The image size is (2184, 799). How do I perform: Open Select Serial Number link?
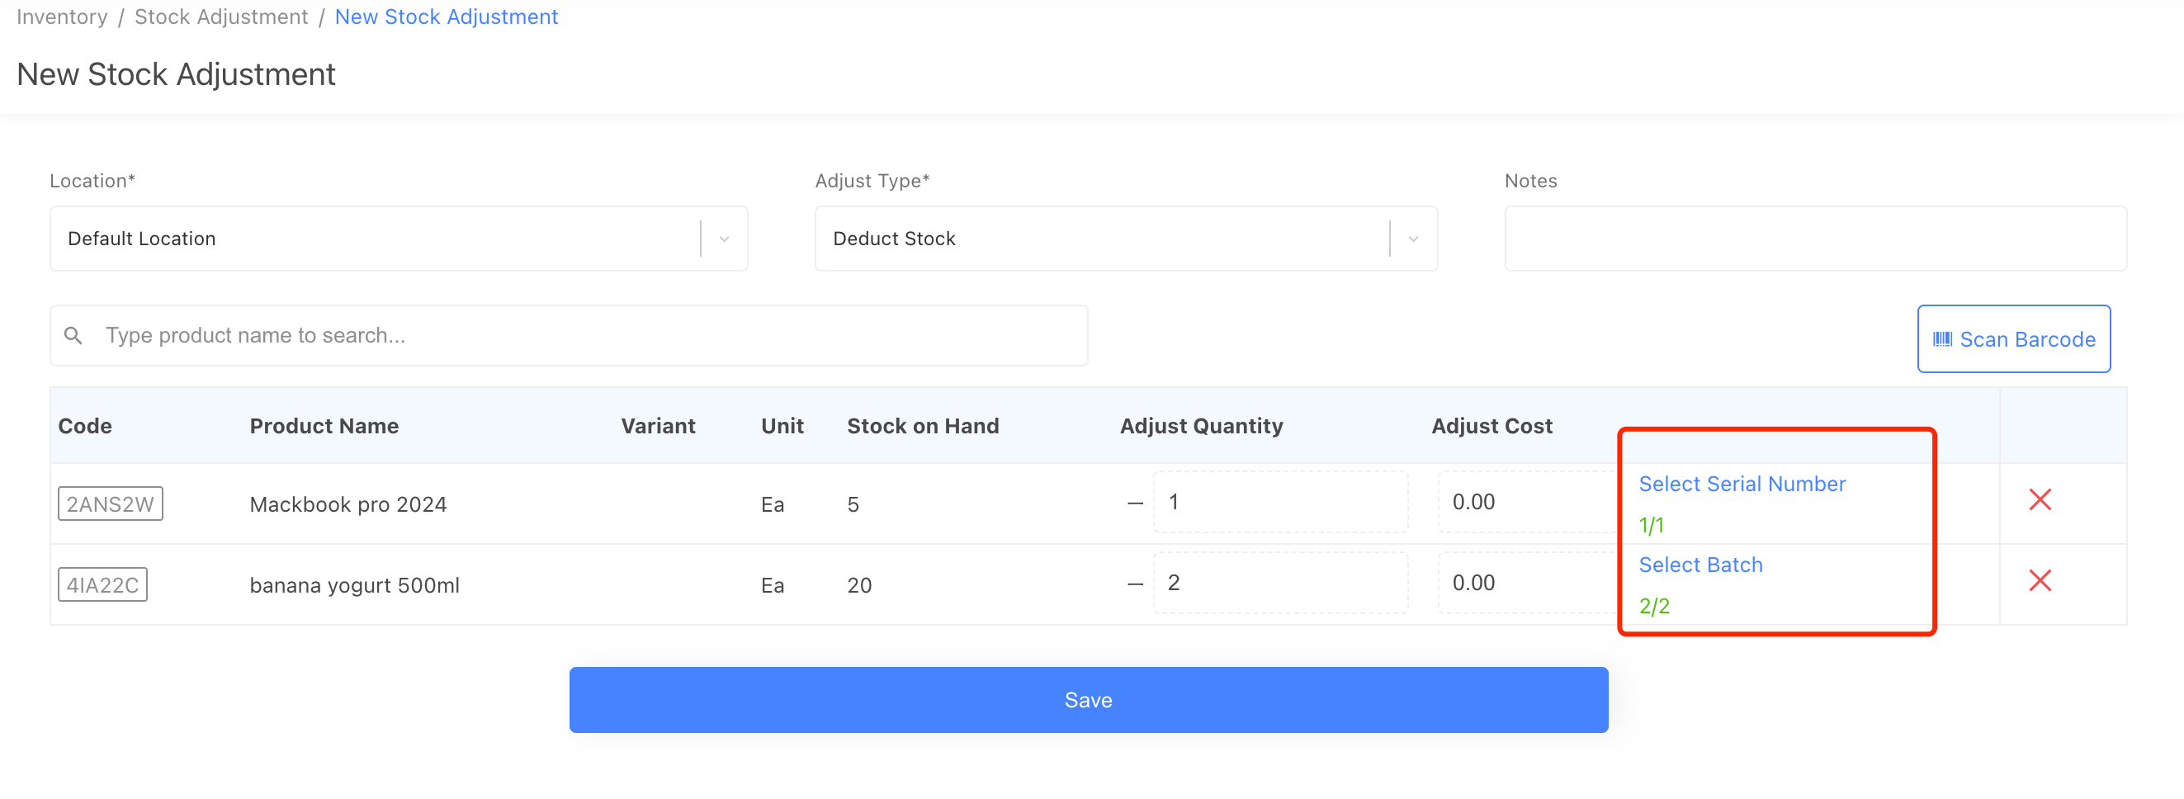(x=1742, y=485)
